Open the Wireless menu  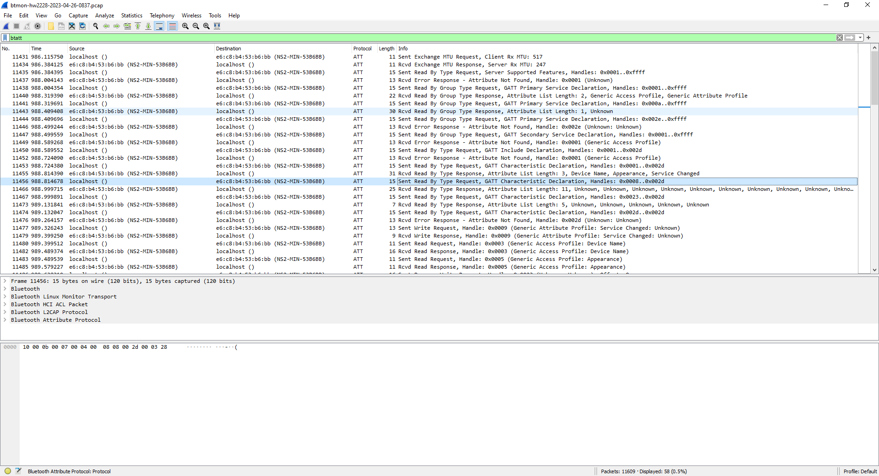click(191, 15)
